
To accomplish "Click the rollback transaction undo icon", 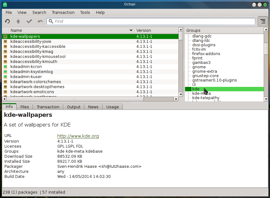I will (x=40, y=21).
